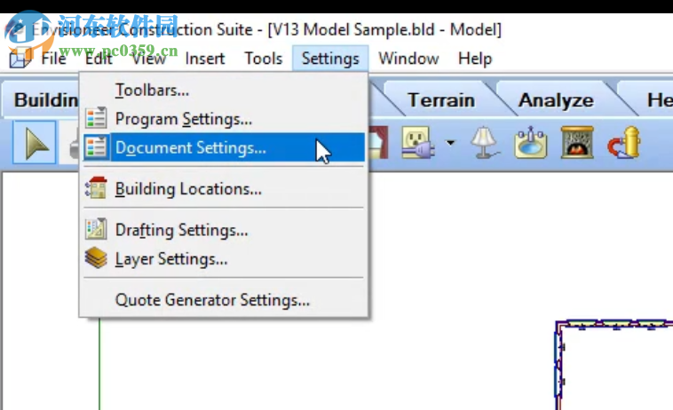This screenshot has height=410, width=673.
Task: Expand the electrical outlet tool dropdown arrow
Action: pyautogui.click(x=450, y=143)
